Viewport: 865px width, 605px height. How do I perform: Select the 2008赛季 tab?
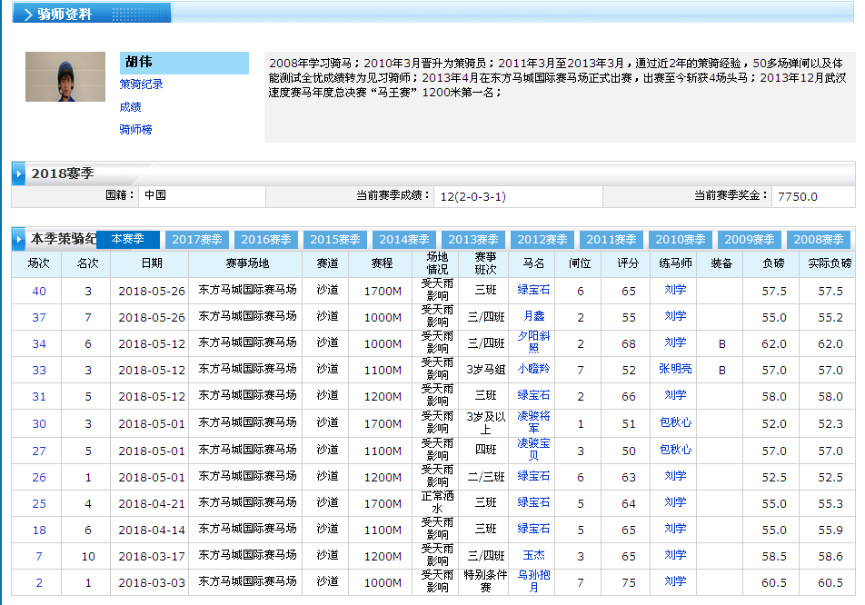[819, 240]
